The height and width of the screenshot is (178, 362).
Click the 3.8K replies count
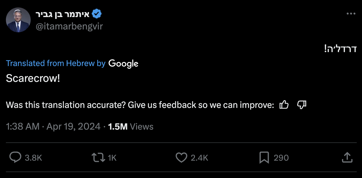coord(33,158)
